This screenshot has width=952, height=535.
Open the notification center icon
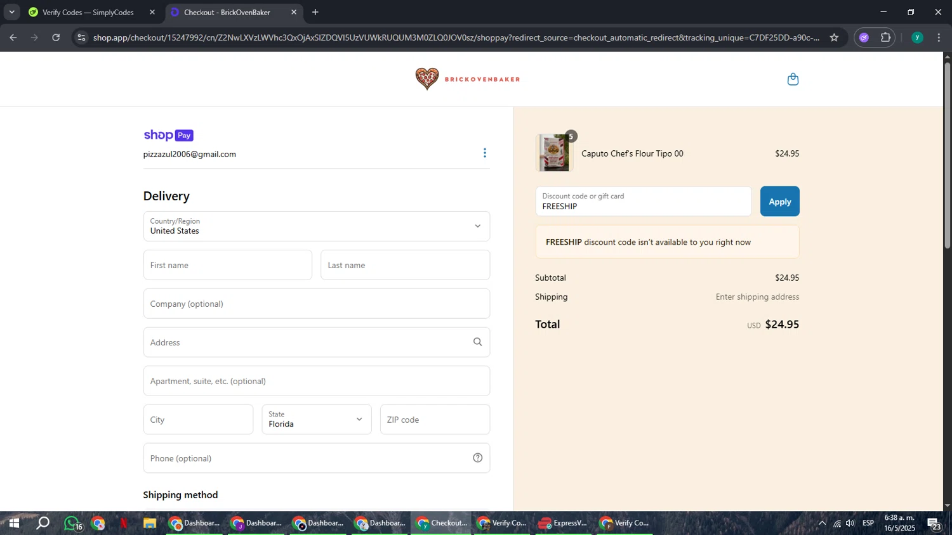(934, 524)
